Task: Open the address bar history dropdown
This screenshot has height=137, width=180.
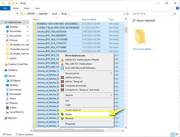Action: [x=124, y=14]
